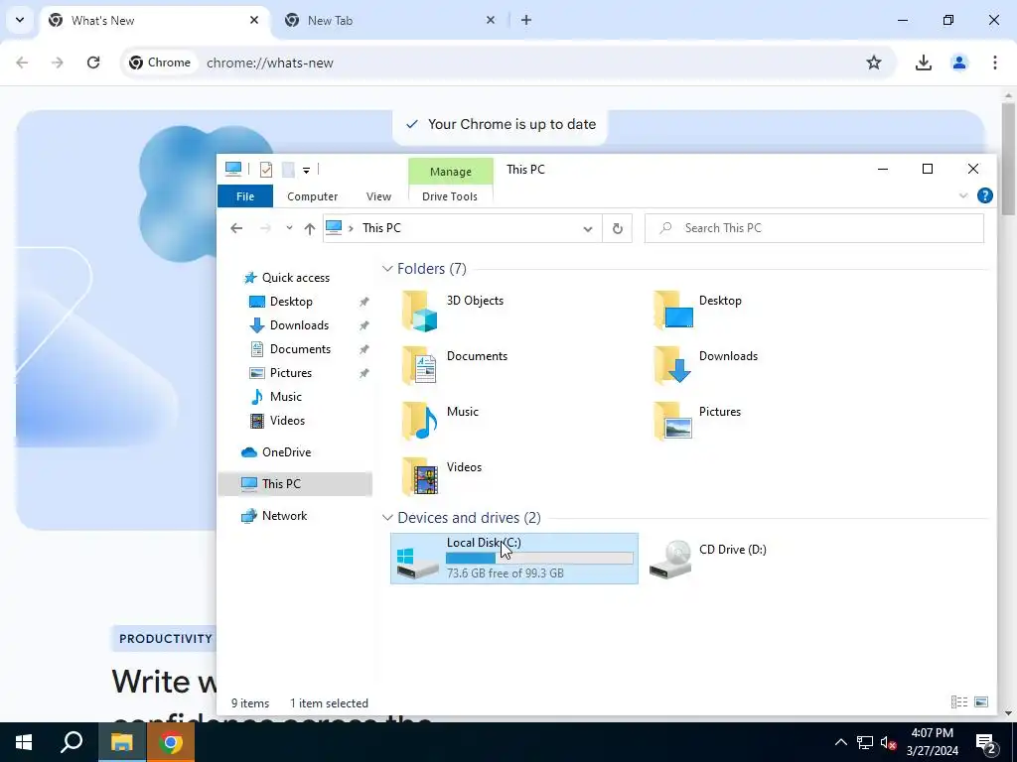Select the What's New Chrome tab
The width and height of the screenshot is (1017, 762).
point(156,21)
